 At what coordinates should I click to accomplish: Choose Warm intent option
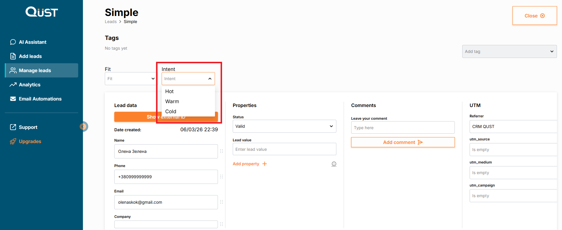(172, 101)
